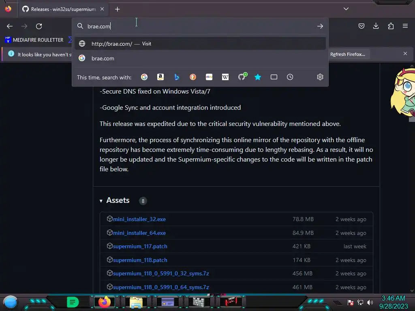415x311 pixels.
Task: Open the Firefox View button
Action: tap(8, 9)
